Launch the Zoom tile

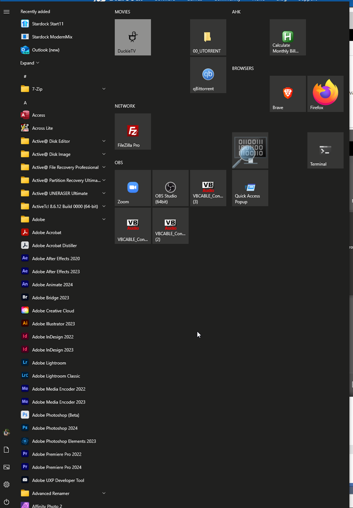(x=133, y=188)
